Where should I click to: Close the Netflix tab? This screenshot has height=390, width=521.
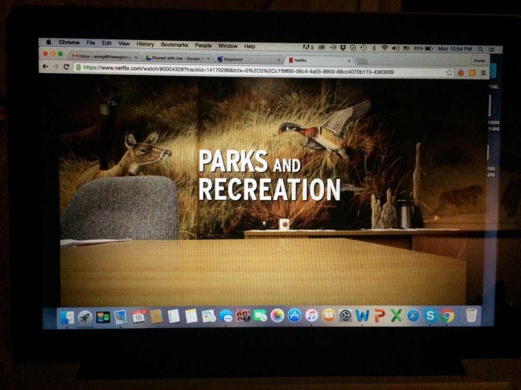point(349,61)
